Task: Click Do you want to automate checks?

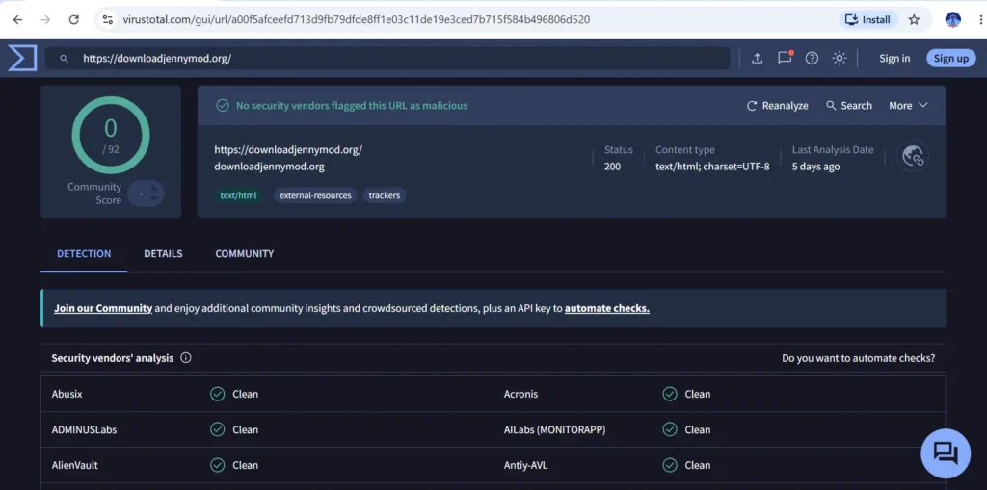Action: pos(859,358)
